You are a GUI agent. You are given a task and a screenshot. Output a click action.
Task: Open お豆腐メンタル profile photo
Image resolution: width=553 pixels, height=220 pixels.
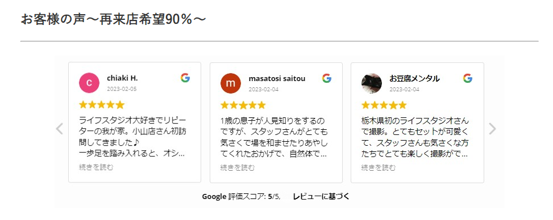coord(372,83)
